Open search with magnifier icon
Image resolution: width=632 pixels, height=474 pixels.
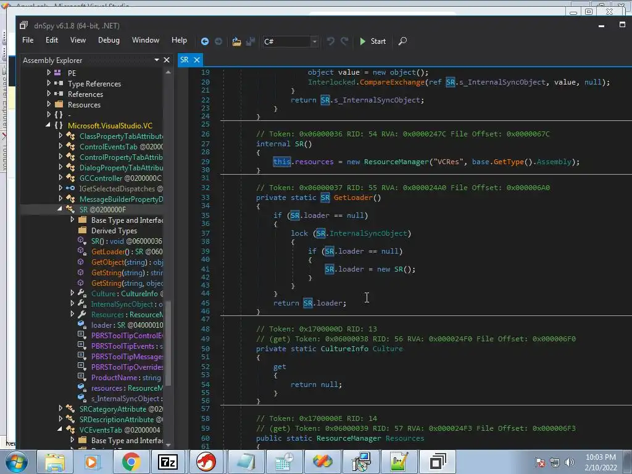(402, 41)
